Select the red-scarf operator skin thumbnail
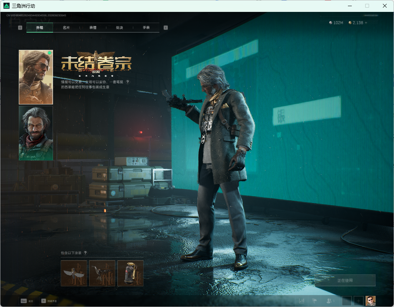 (x=36, y=133)
